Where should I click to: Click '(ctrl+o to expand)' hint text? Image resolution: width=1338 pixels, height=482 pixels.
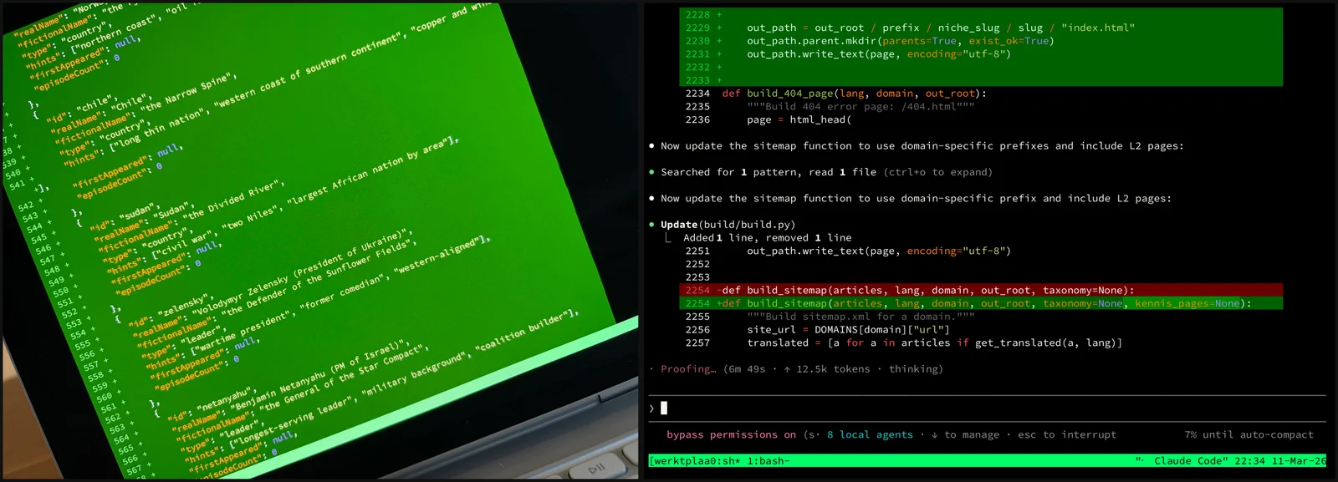937,172
